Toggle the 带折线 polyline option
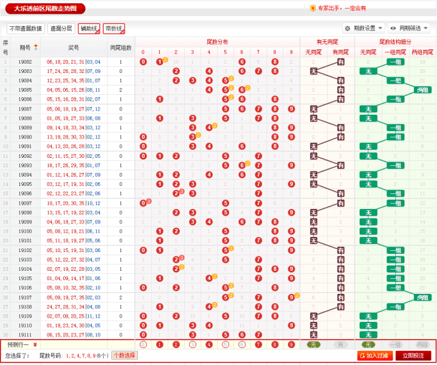The height and width of the screenshot is (365, 437). (114, 29)
